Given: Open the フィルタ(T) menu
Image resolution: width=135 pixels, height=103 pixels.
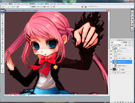Looking at the screenshot, I should (x=40, y=4).
